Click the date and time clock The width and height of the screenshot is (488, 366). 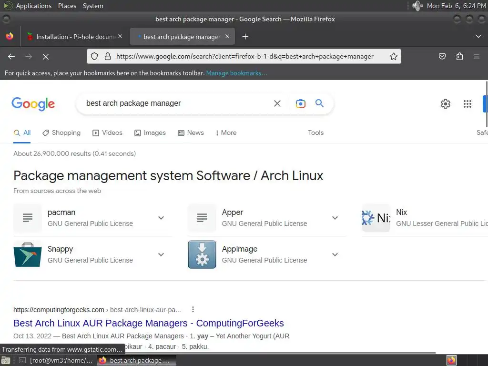coord(456,6)
